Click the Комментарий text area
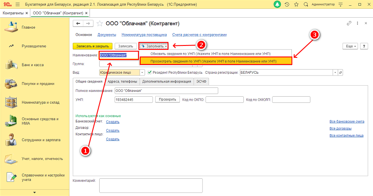Viewport: 373px width, 196px height. (x=151, y=185)
